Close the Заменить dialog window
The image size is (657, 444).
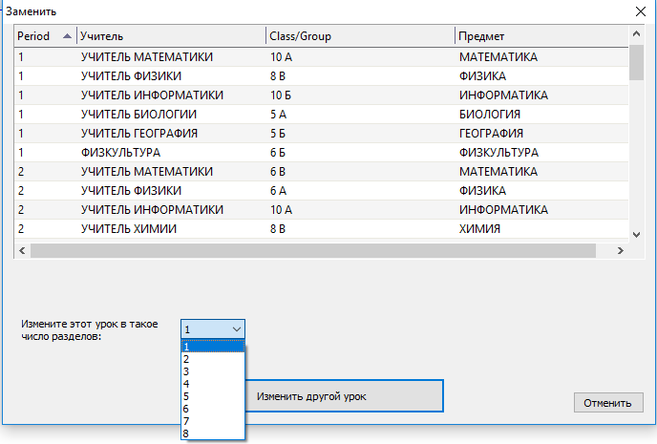pos(641,11)
